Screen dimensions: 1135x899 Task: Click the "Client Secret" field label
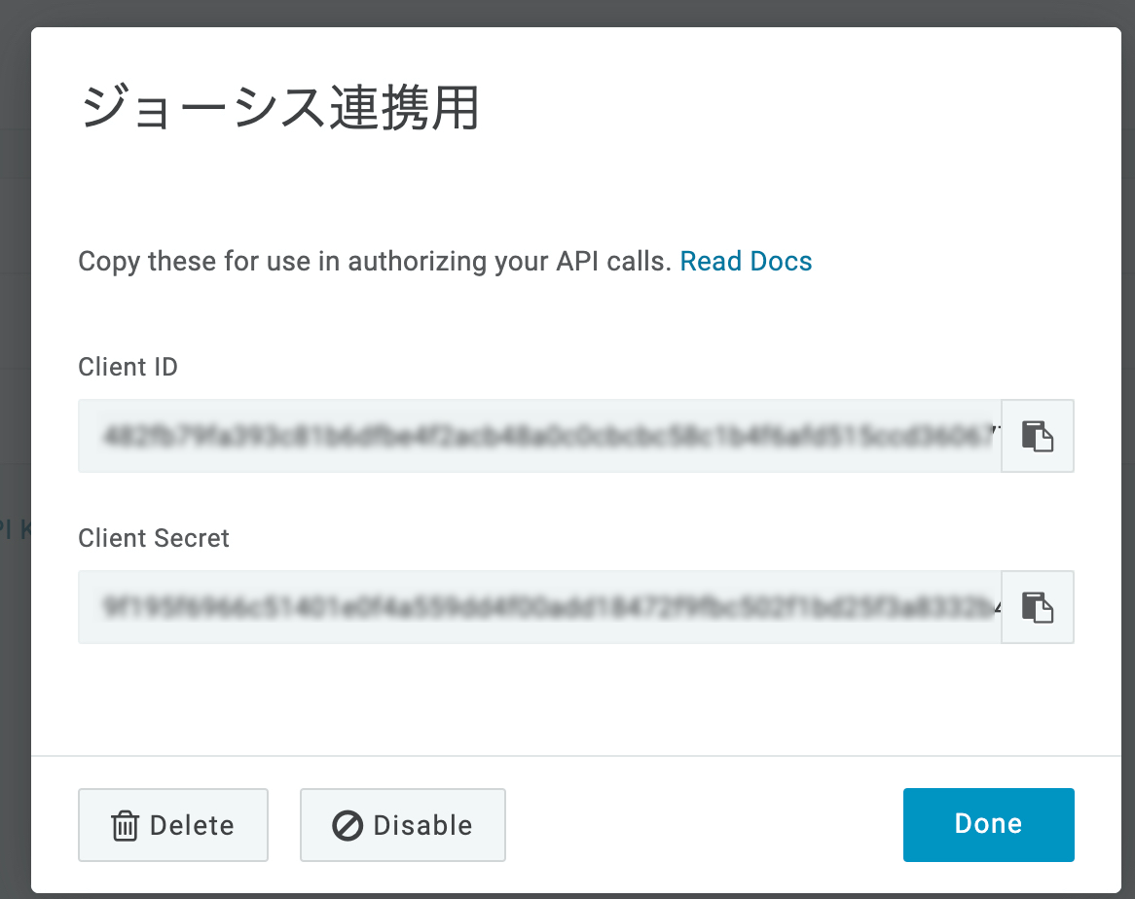(x=154, y=538)
